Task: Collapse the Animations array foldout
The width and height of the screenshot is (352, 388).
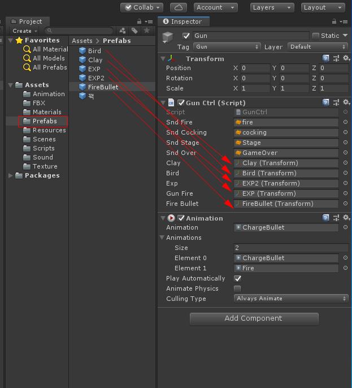Action: [x=162, y=238]
